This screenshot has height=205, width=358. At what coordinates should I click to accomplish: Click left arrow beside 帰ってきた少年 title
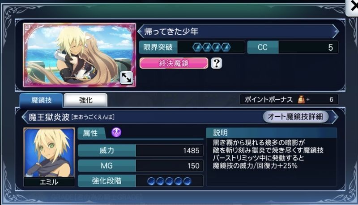point(140,31)
